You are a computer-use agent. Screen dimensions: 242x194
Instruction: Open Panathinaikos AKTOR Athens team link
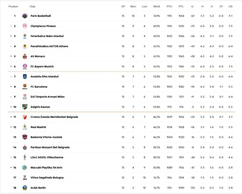[49, 46]
